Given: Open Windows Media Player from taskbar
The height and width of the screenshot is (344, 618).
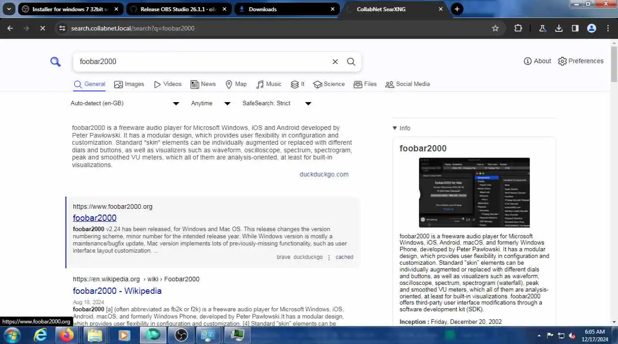Looking at the screenshot, I should click(124, 335).
